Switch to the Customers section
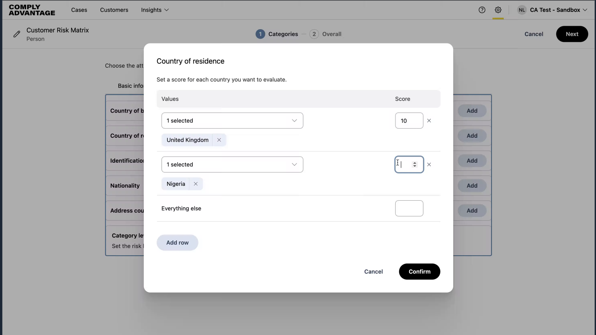596x335 pixels. pos(114,10)
